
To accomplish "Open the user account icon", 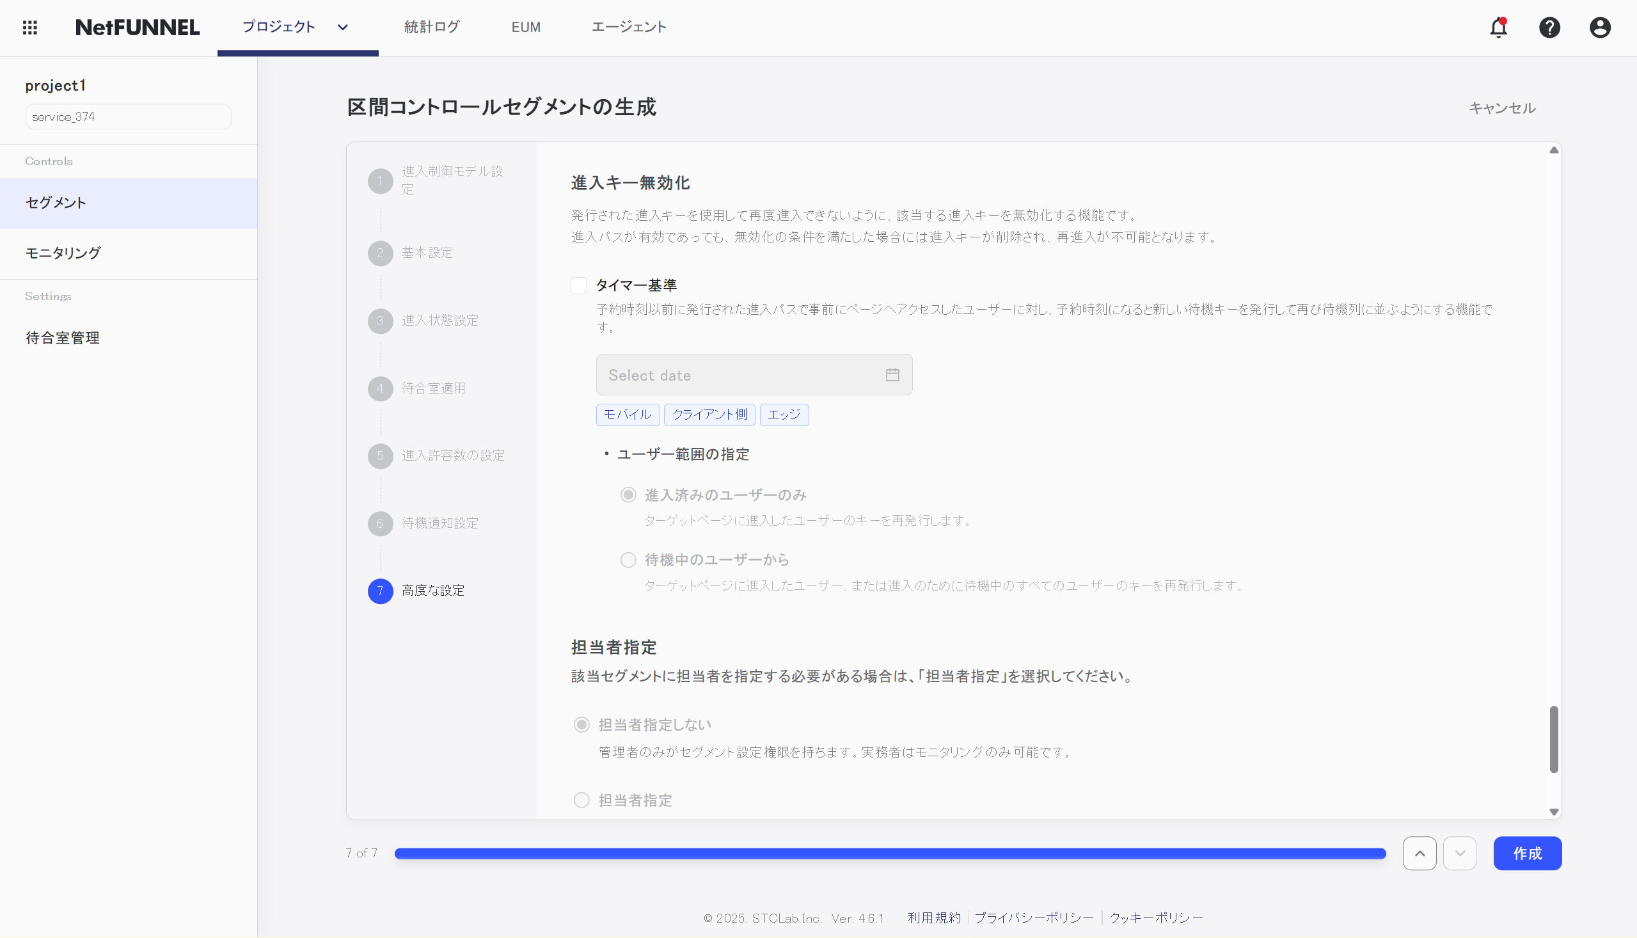I will (1601, 28).
